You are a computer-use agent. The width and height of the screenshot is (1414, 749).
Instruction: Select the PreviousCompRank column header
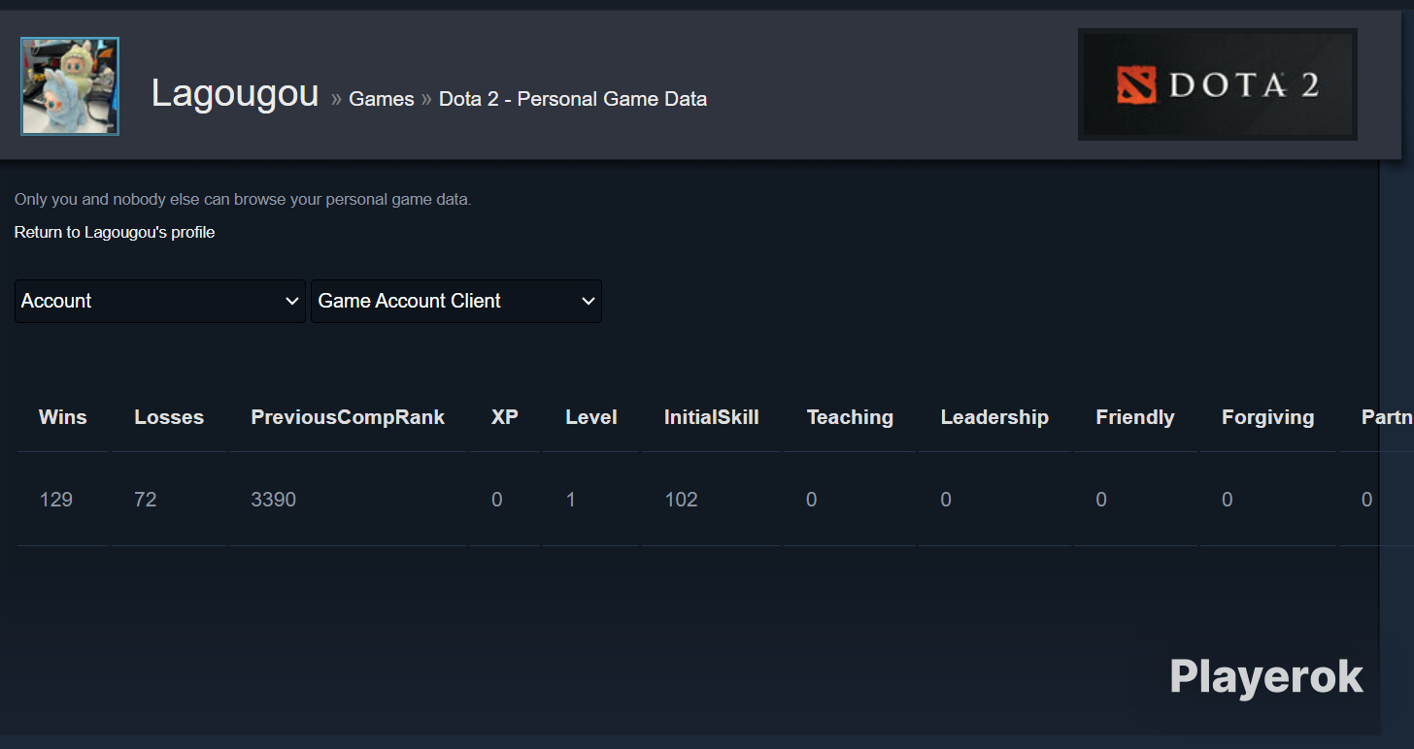(348, 417)
